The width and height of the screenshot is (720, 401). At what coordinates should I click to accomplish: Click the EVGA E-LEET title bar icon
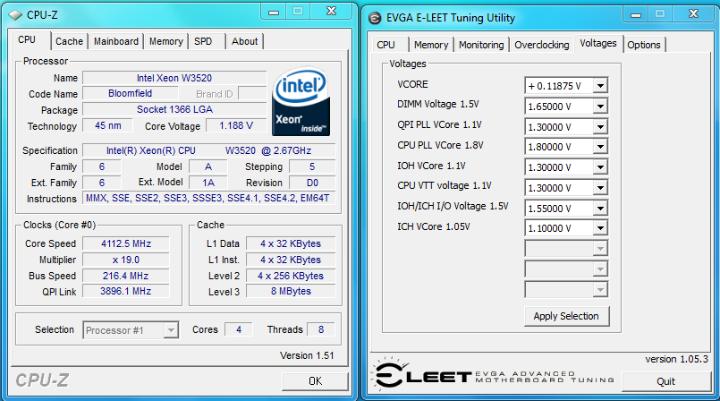click(375, 18)
